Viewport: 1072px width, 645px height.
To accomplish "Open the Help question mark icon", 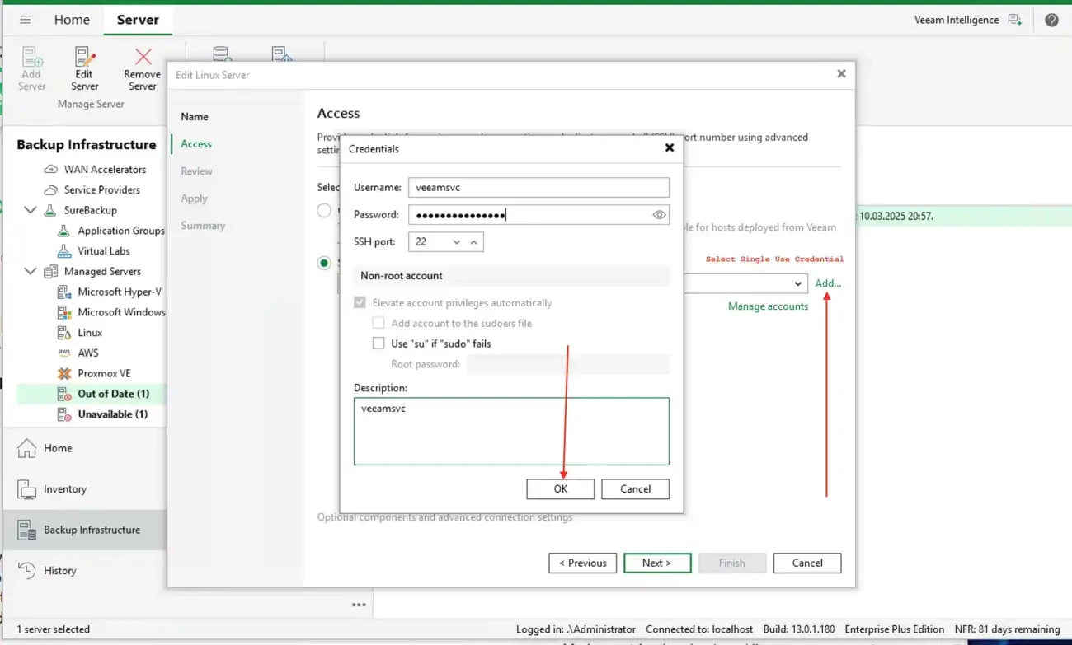I will [1051, 20].
